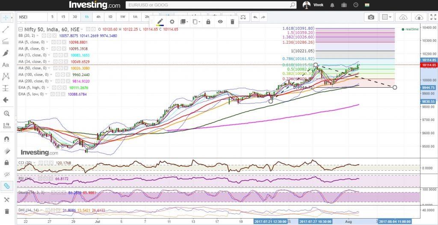Screen dimensions: 438x225
Task: Open the chart patterns tool
Action: click(x=5, y=77)
